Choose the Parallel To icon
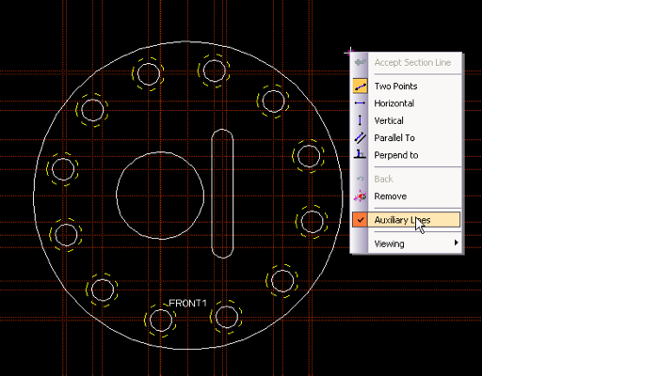The width and height of the screenshot is (659, 376). (360, 138)
